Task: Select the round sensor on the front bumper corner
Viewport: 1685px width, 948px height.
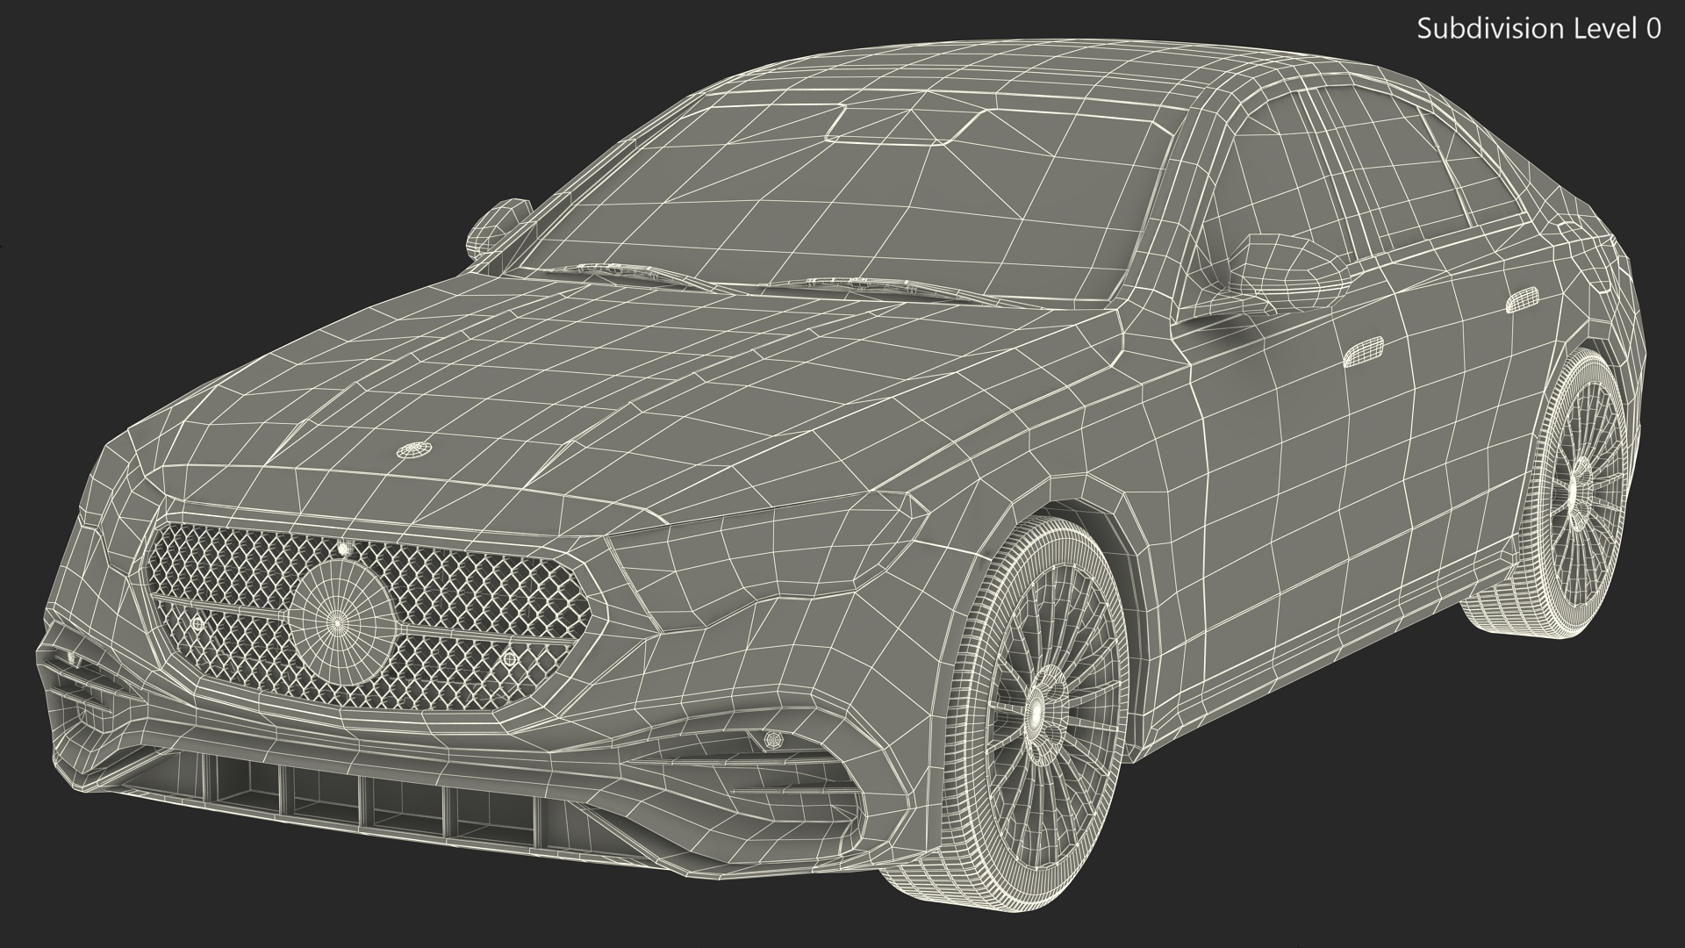Action: pyautogui.click(x=773, y=740)
